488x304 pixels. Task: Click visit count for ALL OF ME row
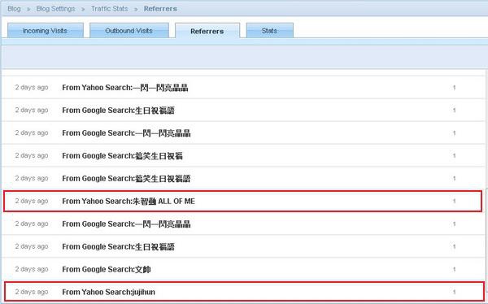tap(455, 202)
